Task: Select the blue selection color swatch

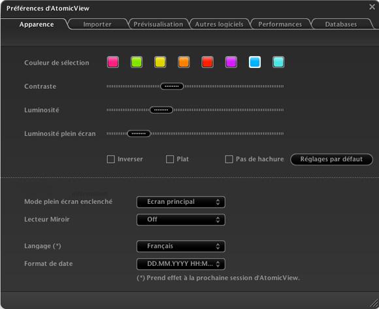Action: pyautogui.click(x=255, y=62)
